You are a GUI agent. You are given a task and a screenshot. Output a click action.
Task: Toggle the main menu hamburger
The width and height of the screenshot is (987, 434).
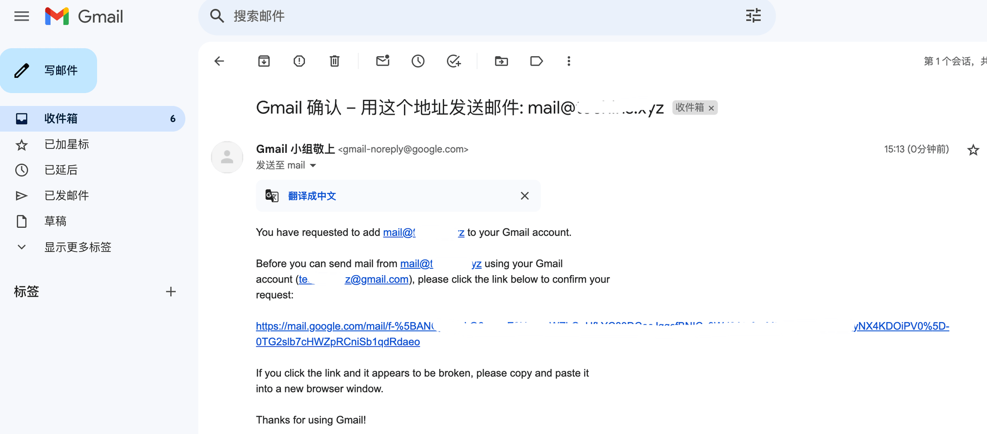pyautogui.click(x=22, y=16)
